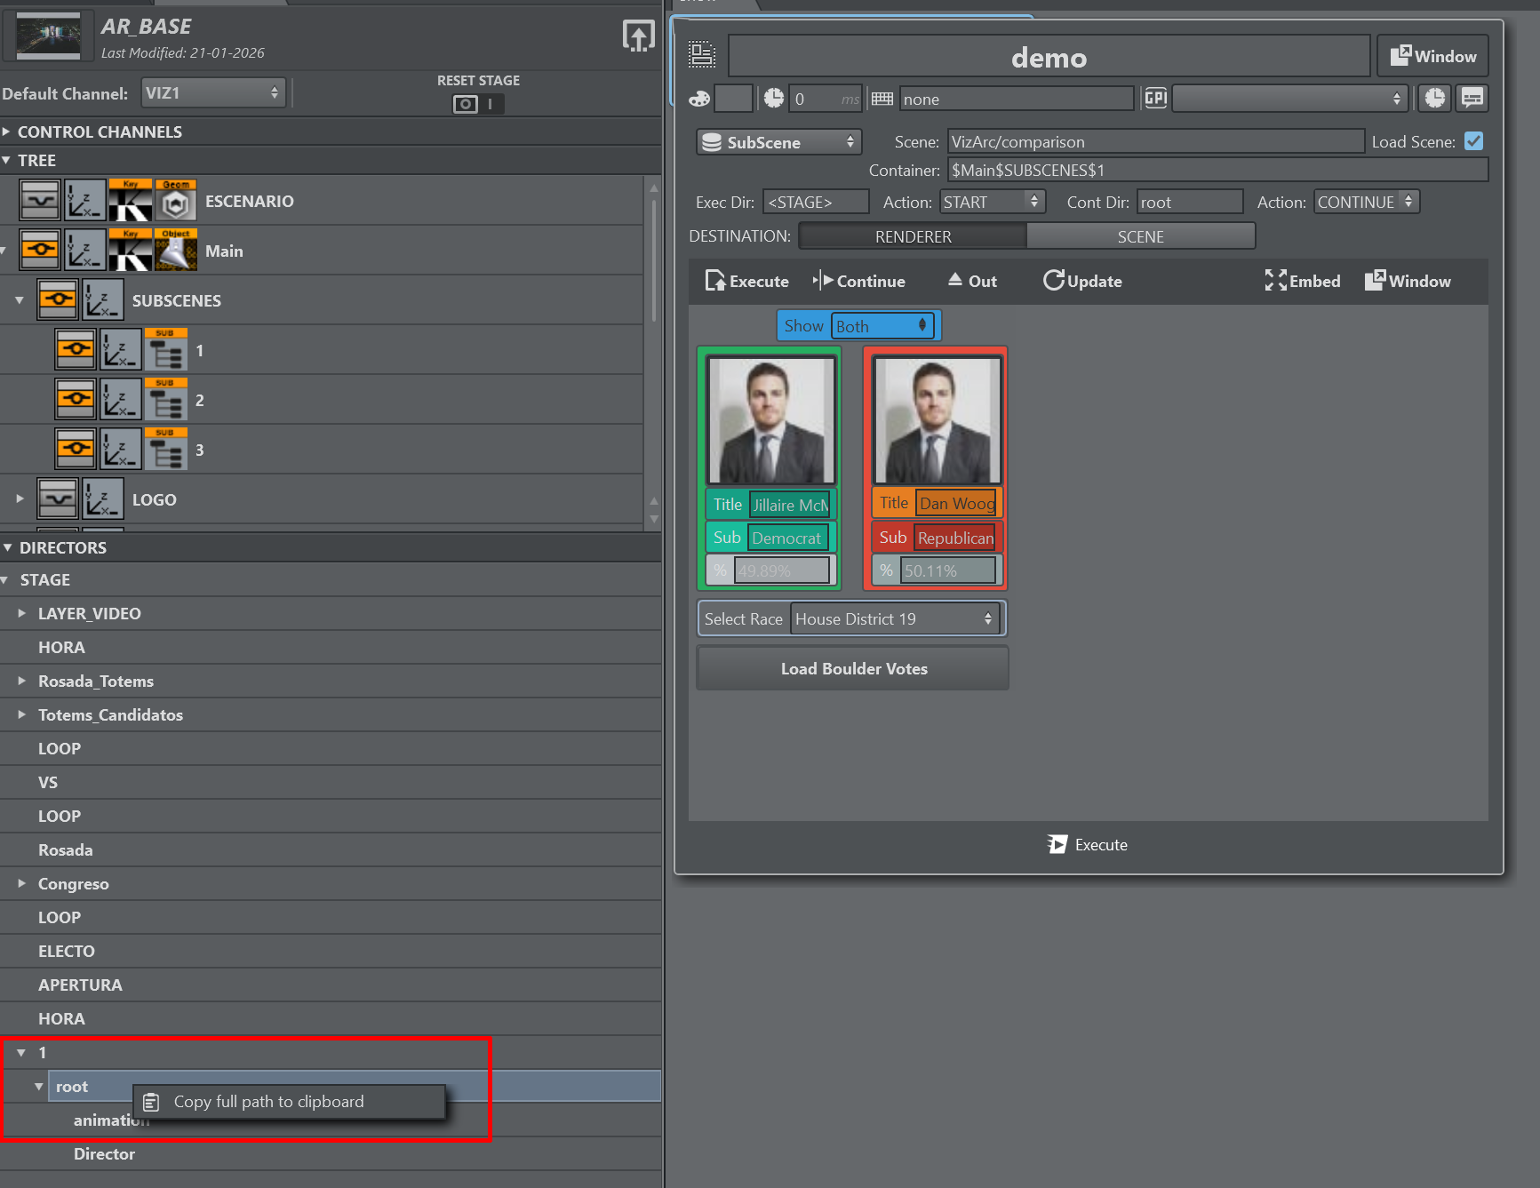1540x1188 pixels.
Task: Switch destination to SCENE
Action: 1140,236
